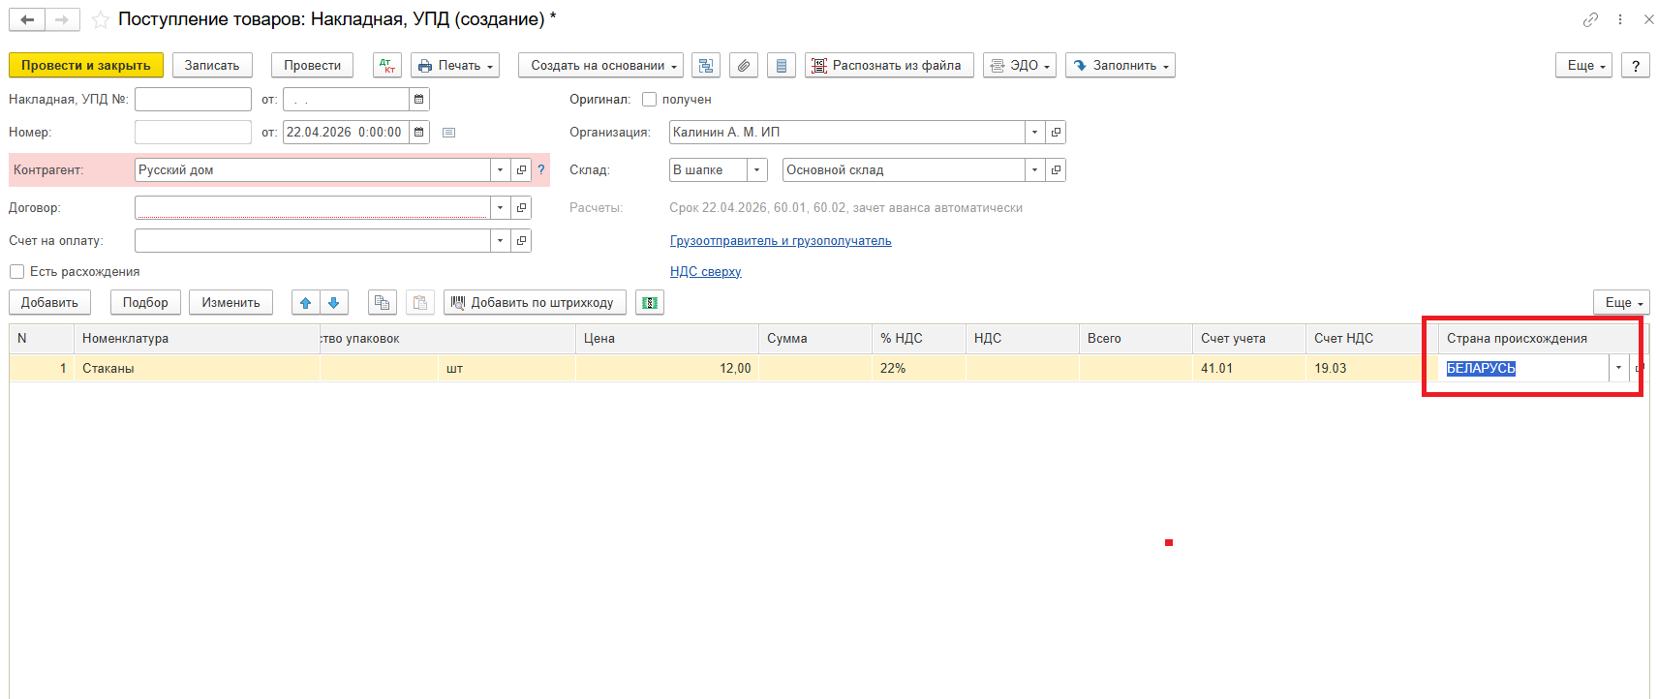Open report list icon beside paperclip
This screenshot has height=699, width=1658.
tap(781, 65)
